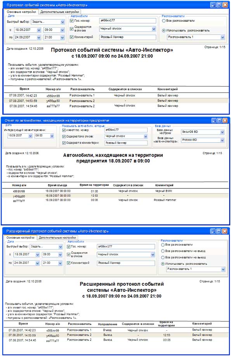231x356 pixels.
Task: Close the Расширенный протокол событий window
Action: [224, 231]
